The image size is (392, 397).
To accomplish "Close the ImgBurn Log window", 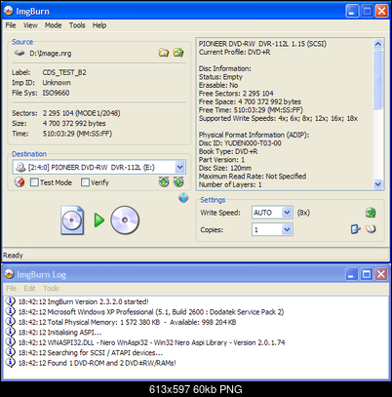I will coord(381,274).
